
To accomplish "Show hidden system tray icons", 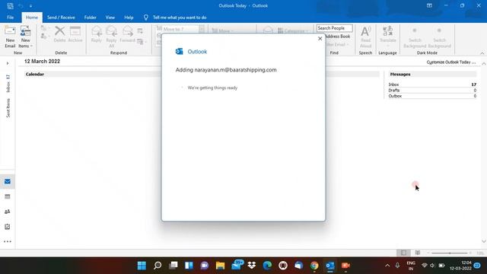I will (387, 266).
